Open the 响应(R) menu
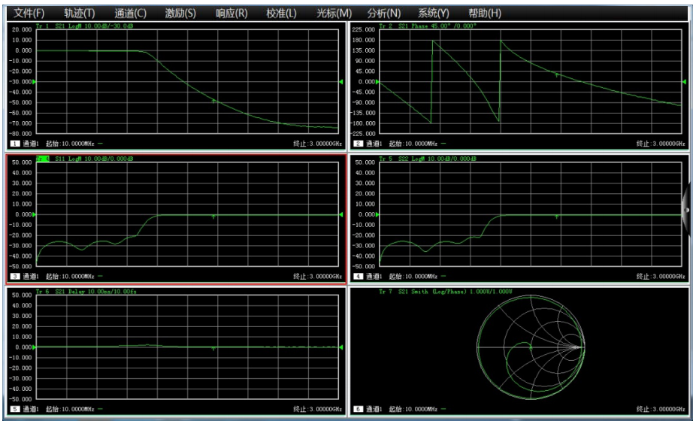The image size is (696, 424). coord(231,13)
